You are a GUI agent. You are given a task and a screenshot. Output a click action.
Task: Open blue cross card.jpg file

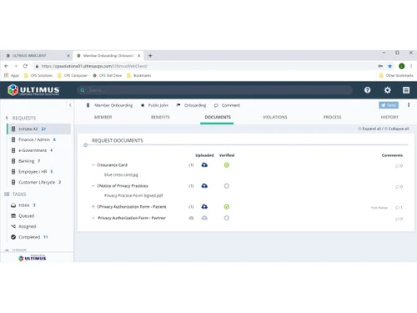(x=121, y=174)
